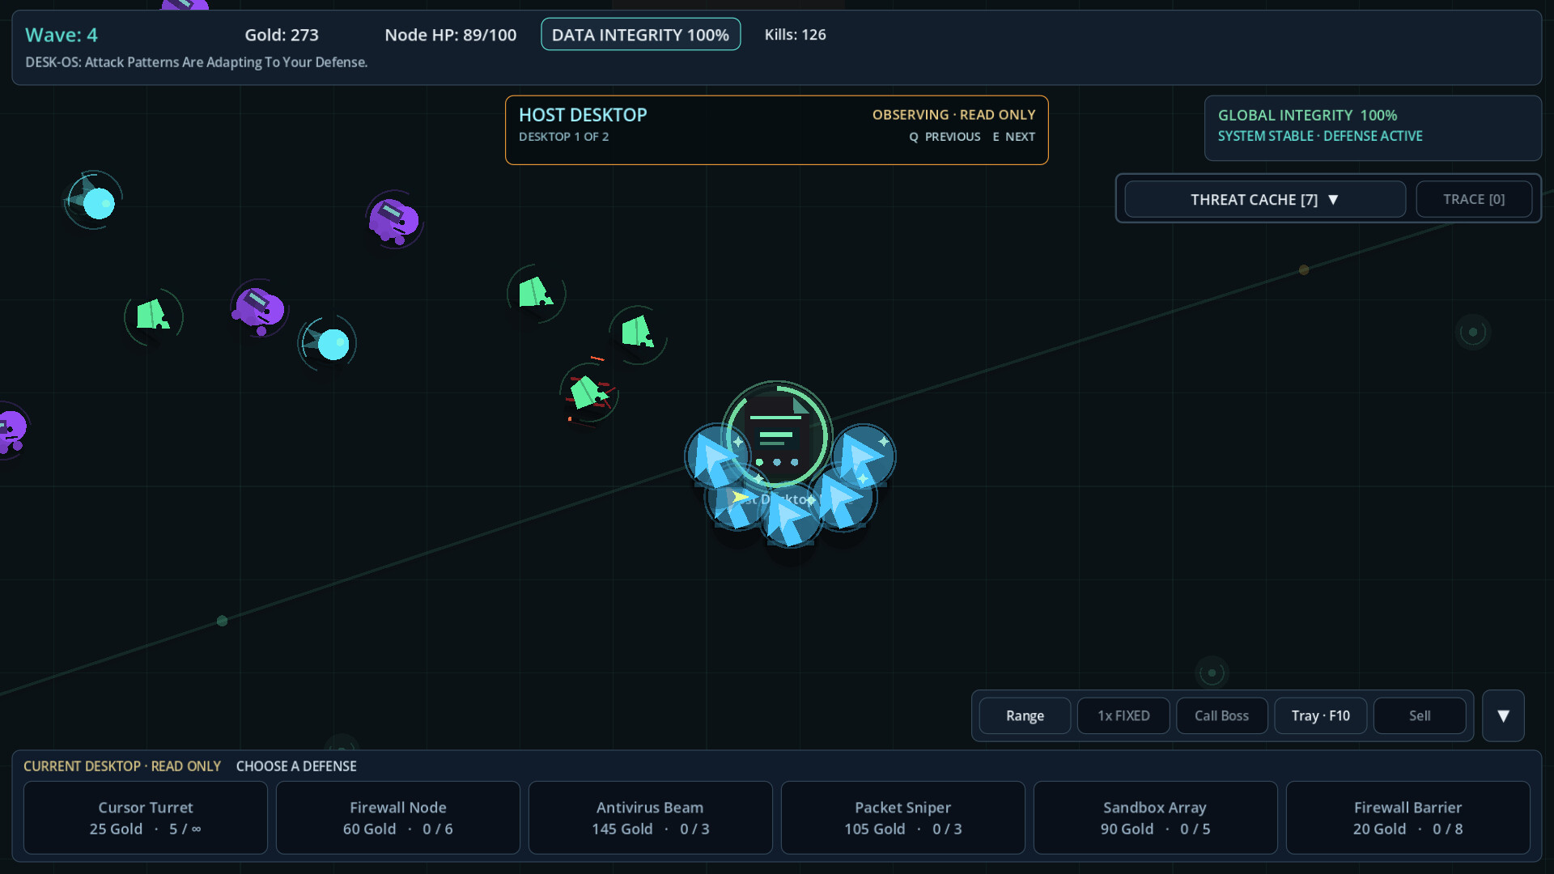Open the Tray · F10 button
The width and height of the screenshot is (1554, 874).
(x=1321, y=715)
